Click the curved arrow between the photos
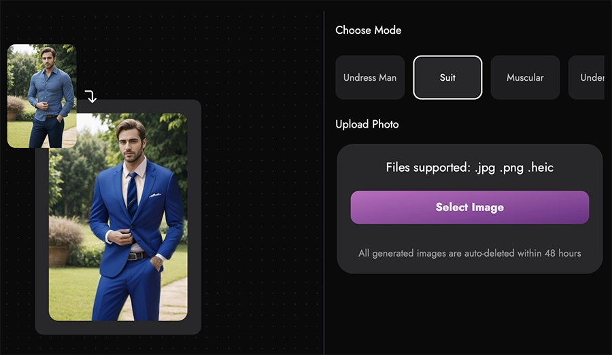 90,96
